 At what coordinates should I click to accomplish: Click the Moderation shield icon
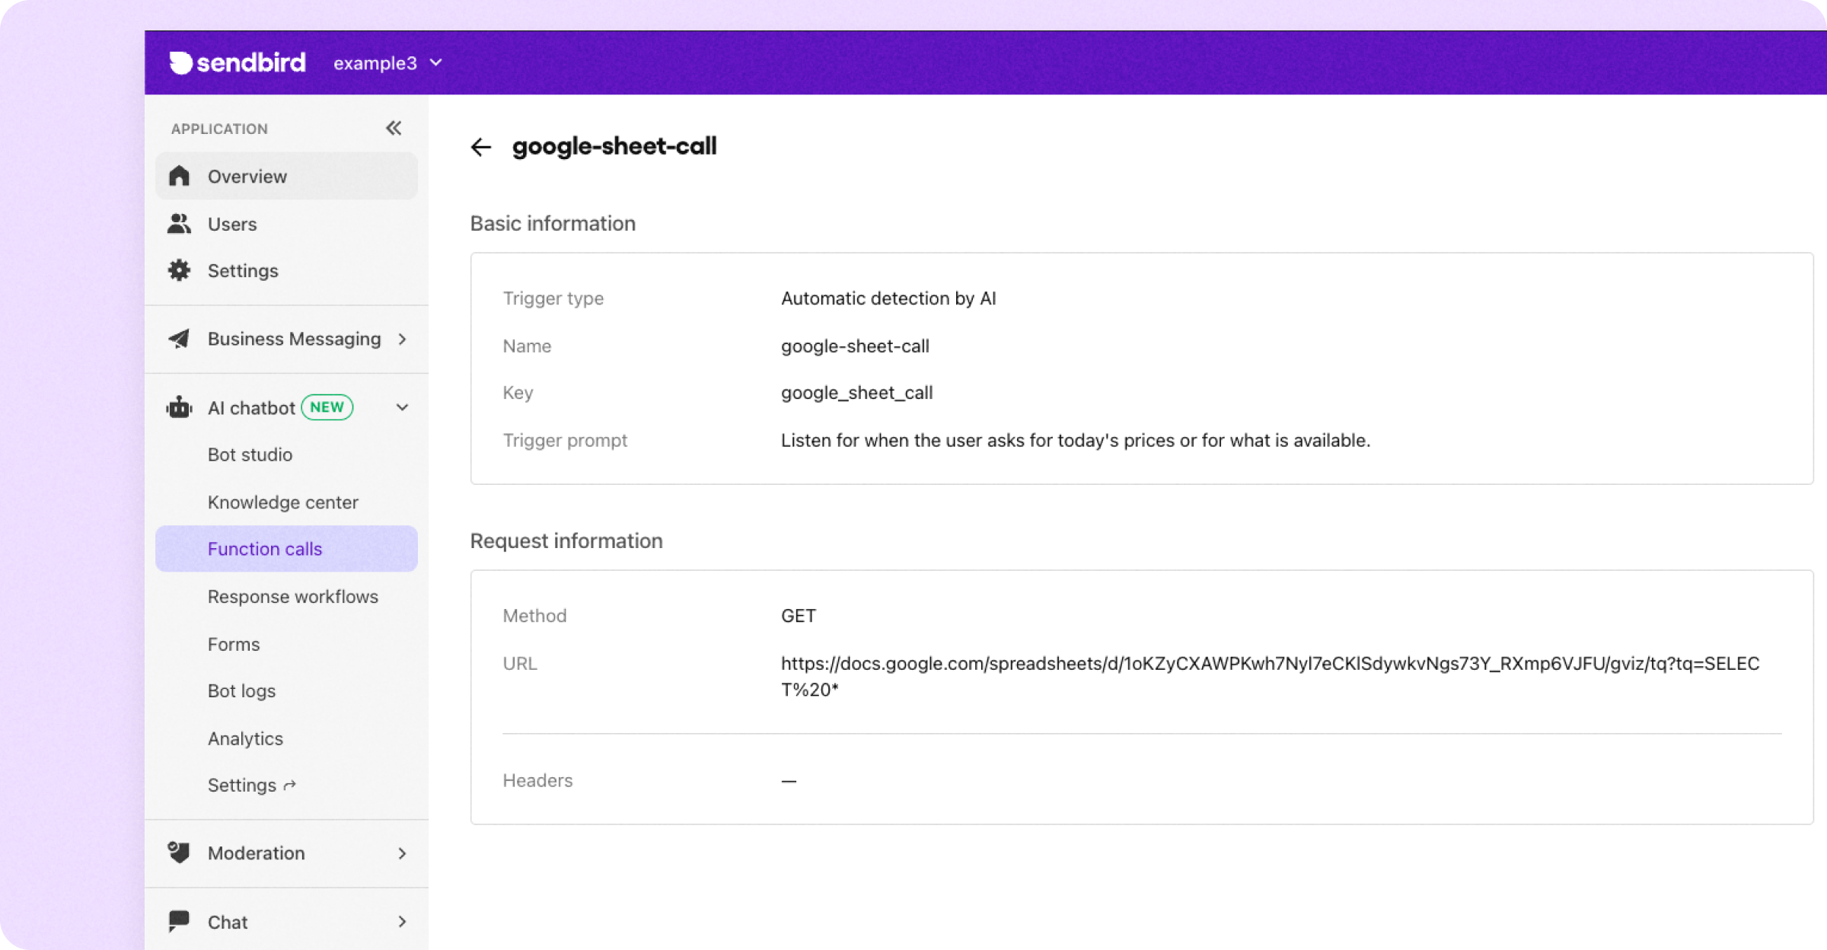coord(180,853)
